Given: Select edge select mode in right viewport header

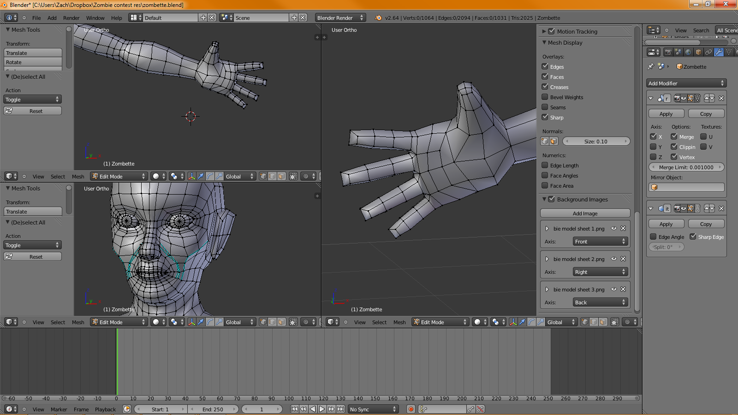Looking at the screenshot, I should coord(594,322).
